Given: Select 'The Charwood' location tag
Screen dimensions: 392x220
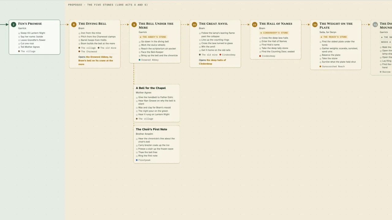Looking at the screenshot, I should click(88, 52).
